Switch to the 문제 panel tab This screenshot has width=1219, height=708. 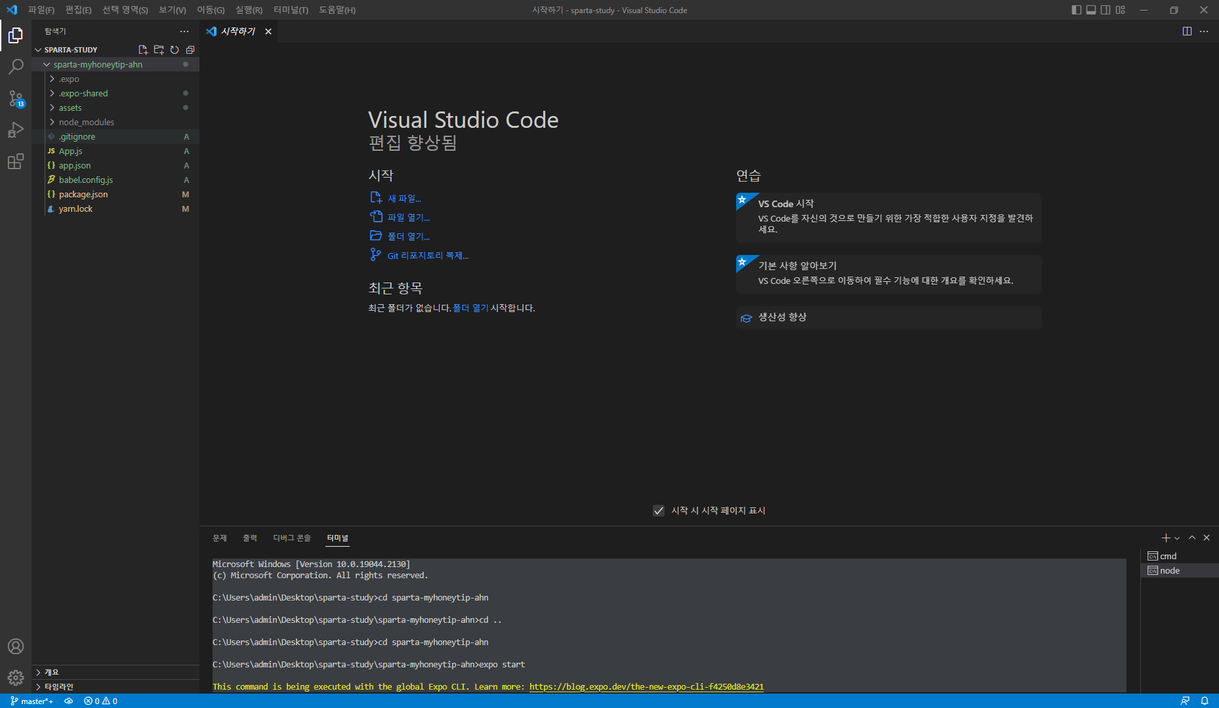(220, 538)
